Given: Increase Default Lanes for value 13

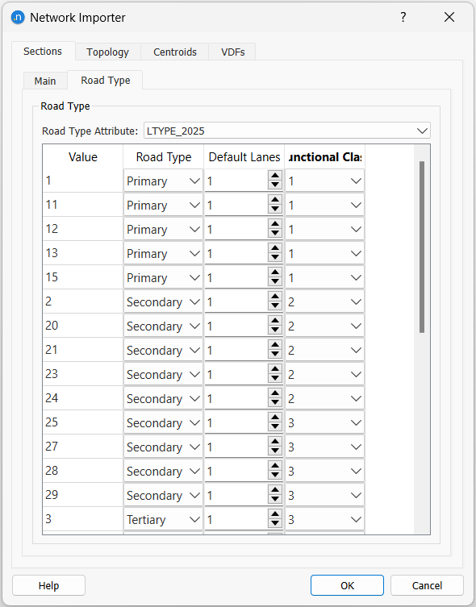Looking at the screenshot, I should (275, 248).
